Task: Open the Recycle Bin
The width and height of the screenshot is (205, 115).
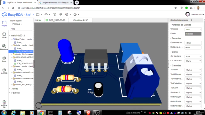Action: (x=4, y=104)
